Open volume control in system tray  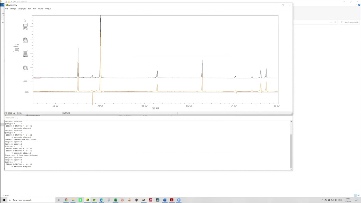point(336,200)
